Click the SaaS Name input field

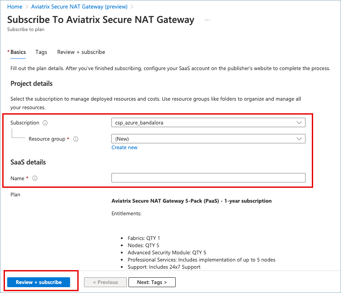[208, 178]
